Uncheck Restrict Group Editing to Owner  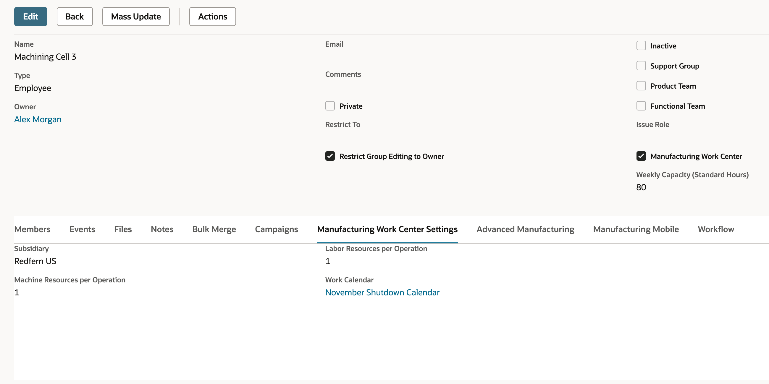330,156
